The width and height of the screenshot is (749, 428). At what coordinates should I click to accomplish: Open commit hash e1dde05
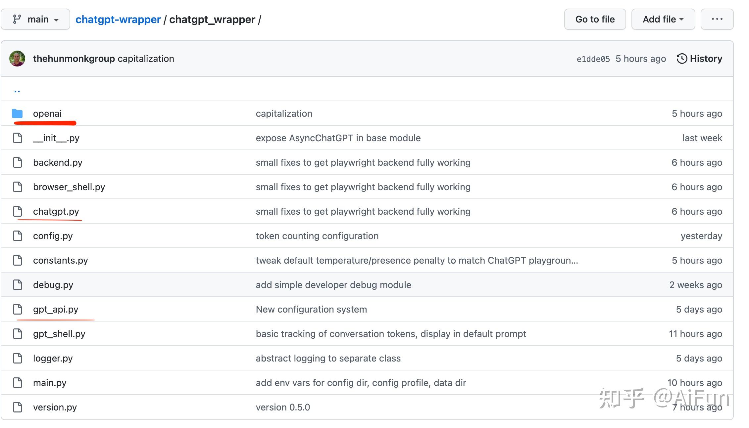[593, 59]
